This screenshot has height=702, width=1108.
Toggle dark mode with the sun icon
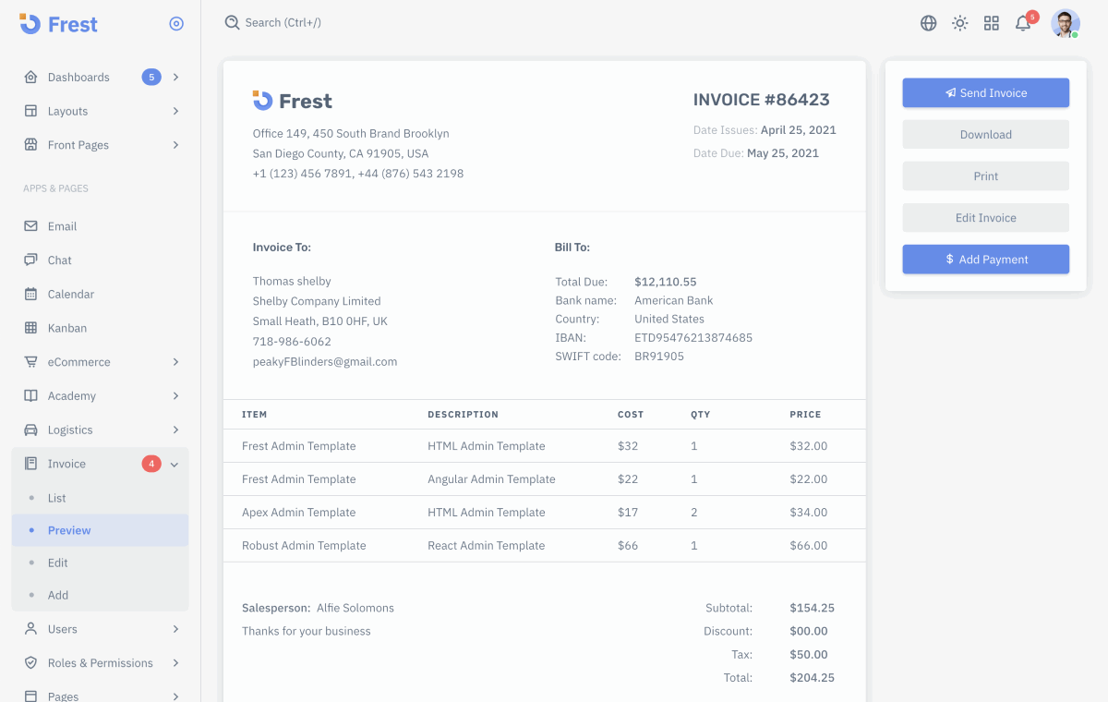coord(960,22)
